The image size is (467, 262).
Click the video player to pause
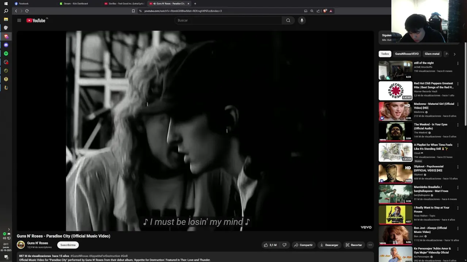tap(195, 131)
